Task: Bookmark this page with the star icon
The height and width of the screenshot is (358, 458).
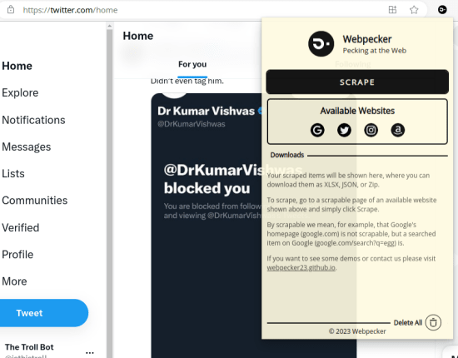Action: tap(414, 10)
